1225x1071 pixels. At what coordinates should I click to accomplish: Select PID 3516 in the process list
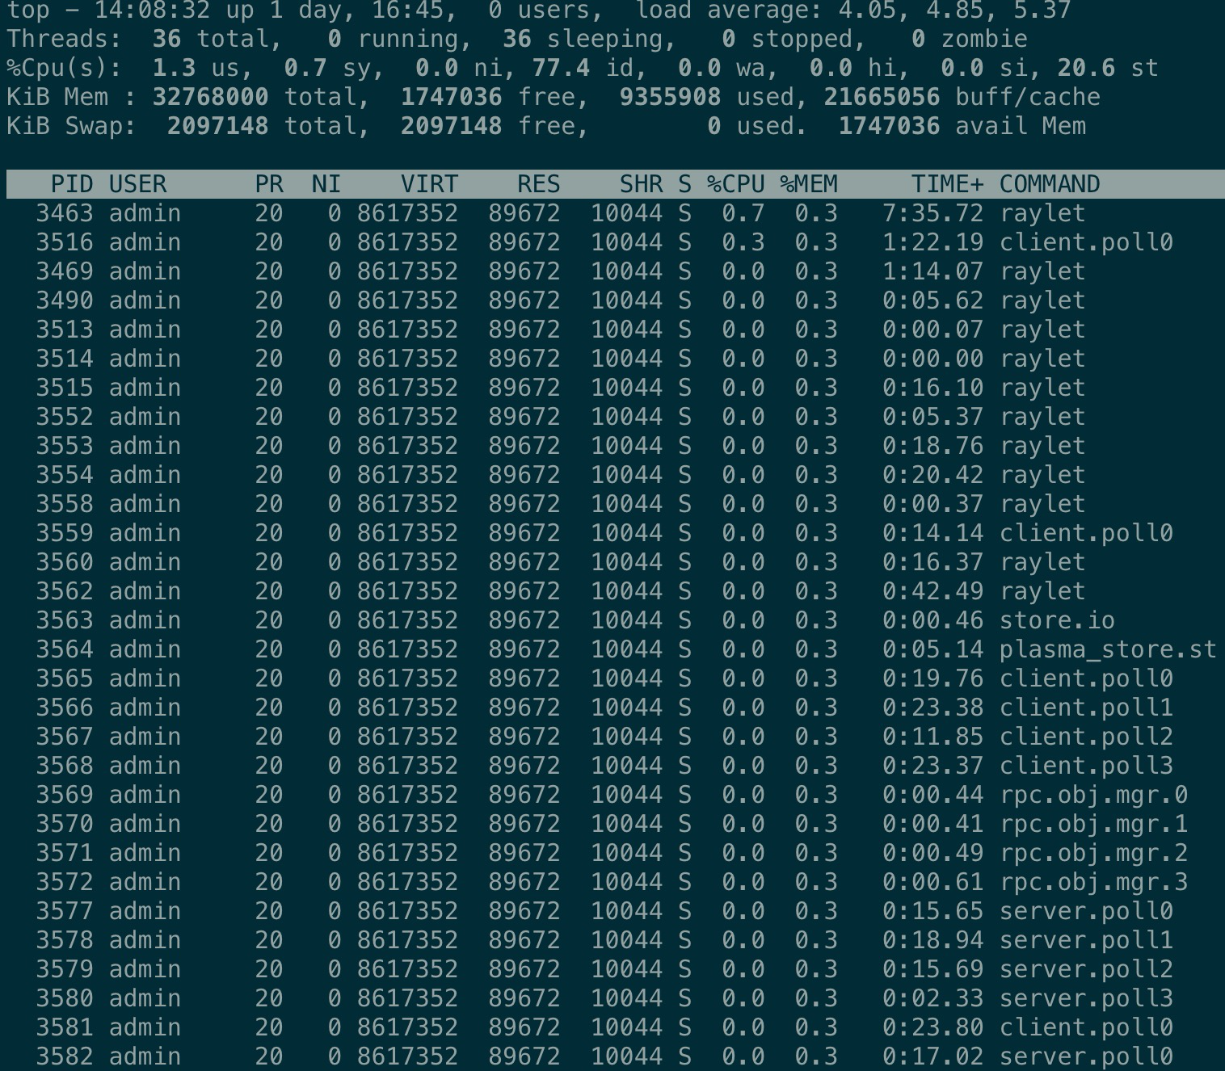click(x=612, y=242)
